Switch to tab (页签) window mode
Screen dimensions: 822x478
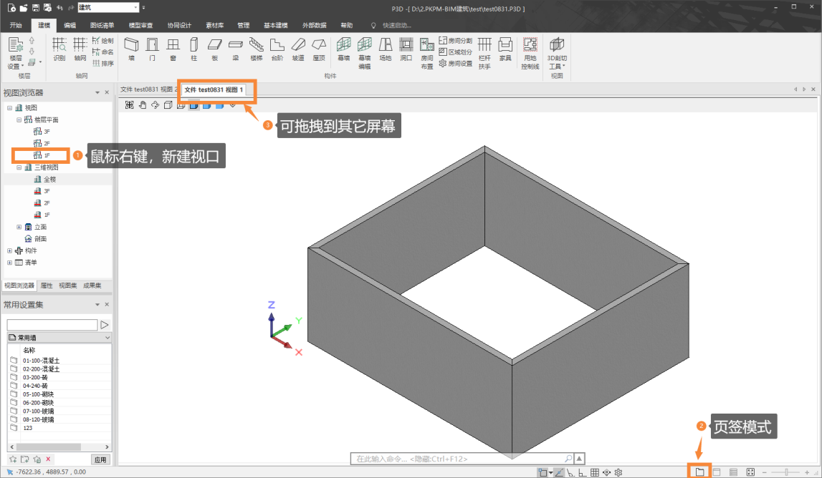click(699, 472)
